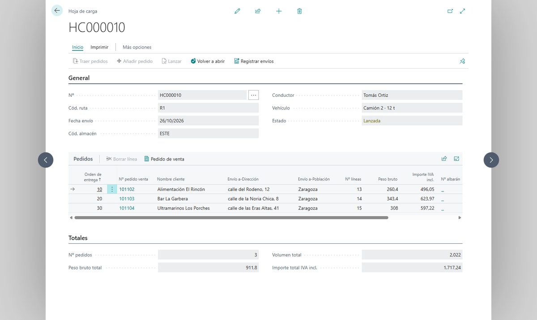This screenshot has width=537, height=320.
Task: Collapse the Totales section header
Action: pyautogui.click(x=78, y=238)
